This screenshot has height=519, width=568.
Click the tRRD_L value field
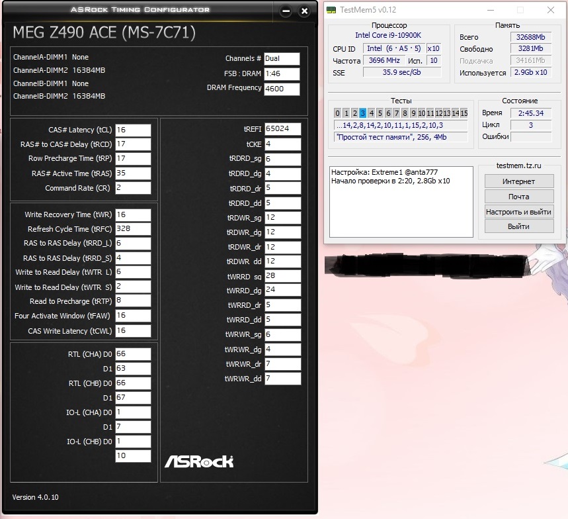[x=133, y=244]
